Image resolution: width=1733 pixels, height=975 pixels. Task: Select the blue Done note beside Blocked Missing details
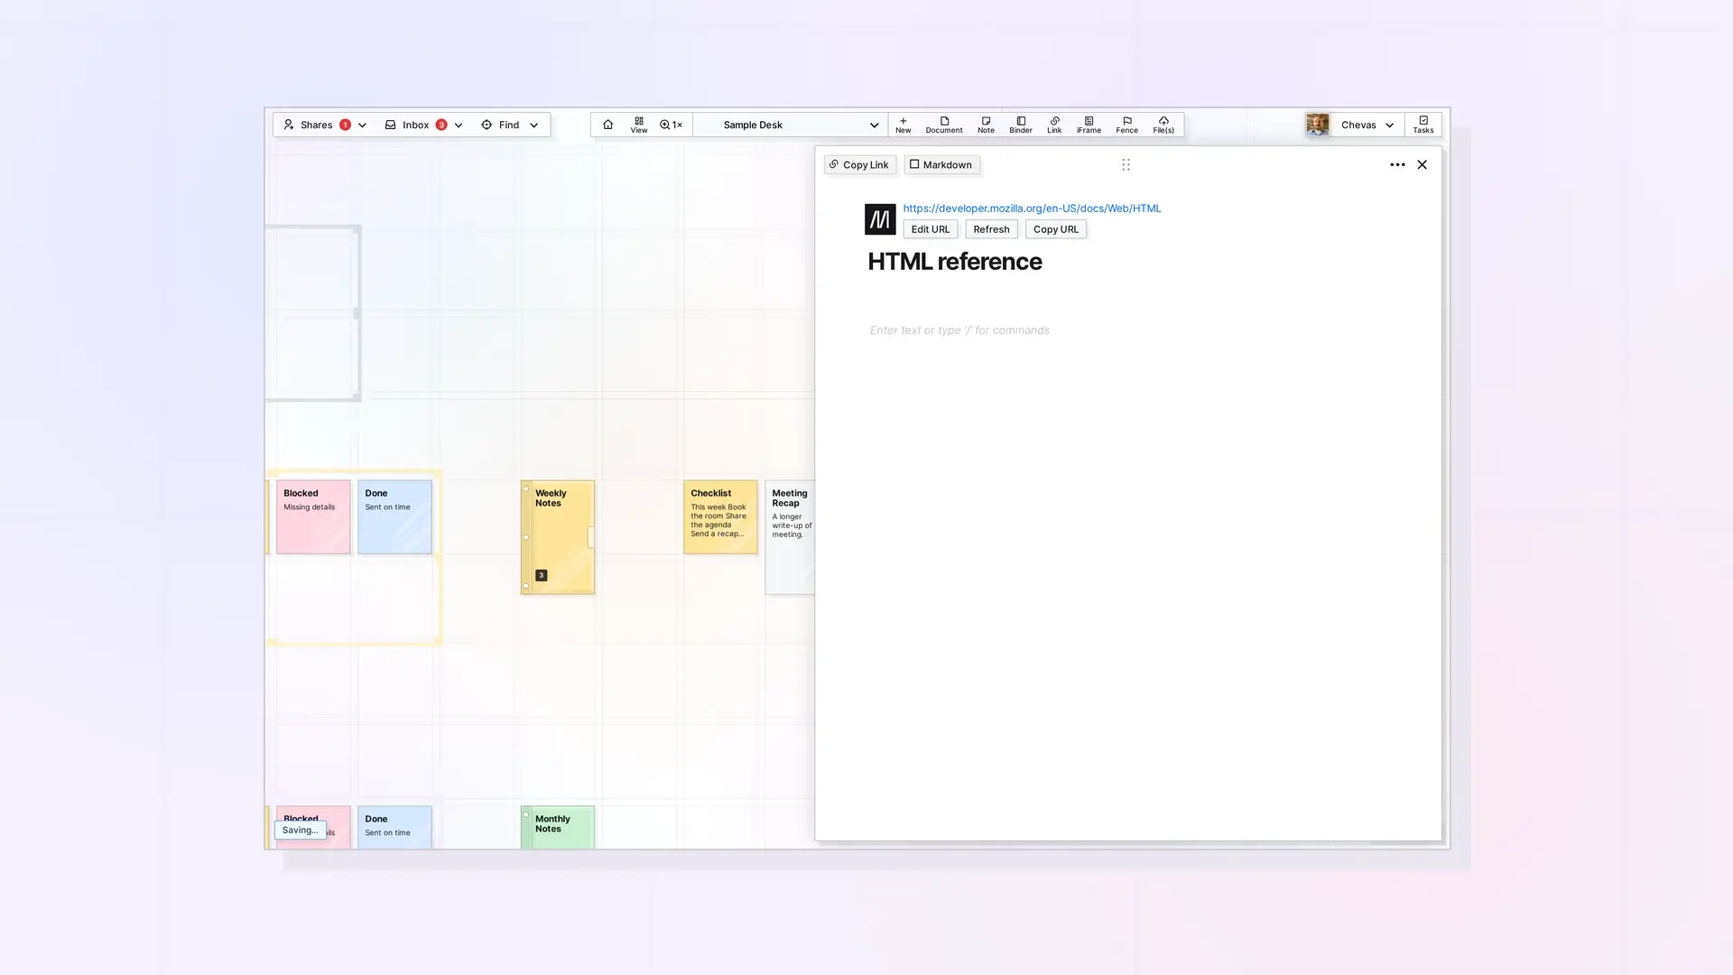click(394, 517)
